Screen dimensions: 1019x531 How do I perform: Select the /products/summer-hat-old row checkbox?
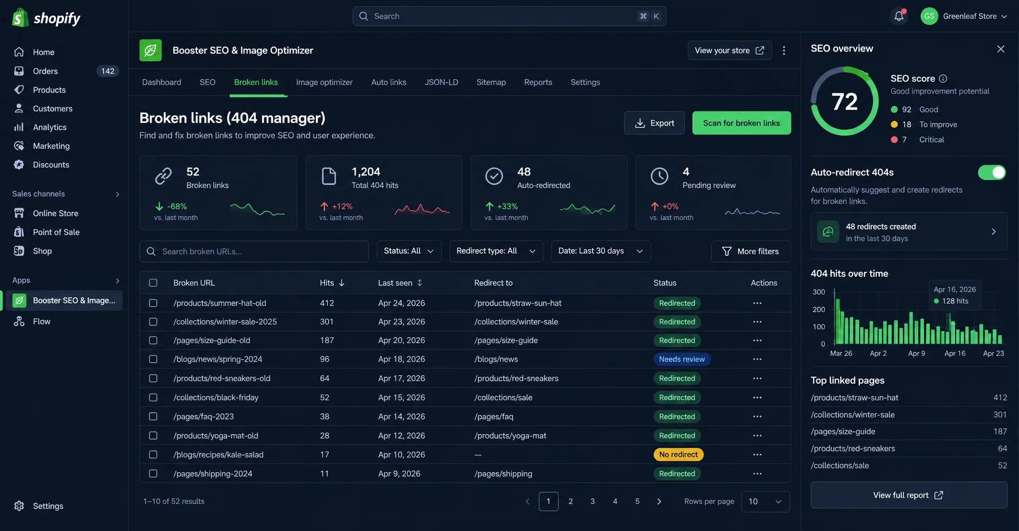pos(153,303)
